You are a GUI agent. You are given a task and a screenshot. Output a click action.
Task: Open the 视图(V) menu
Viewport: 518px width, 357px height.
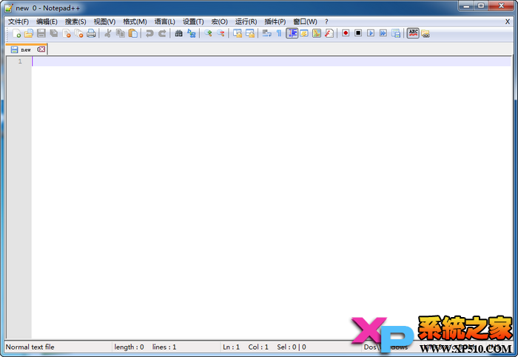[x=105, y=21]
